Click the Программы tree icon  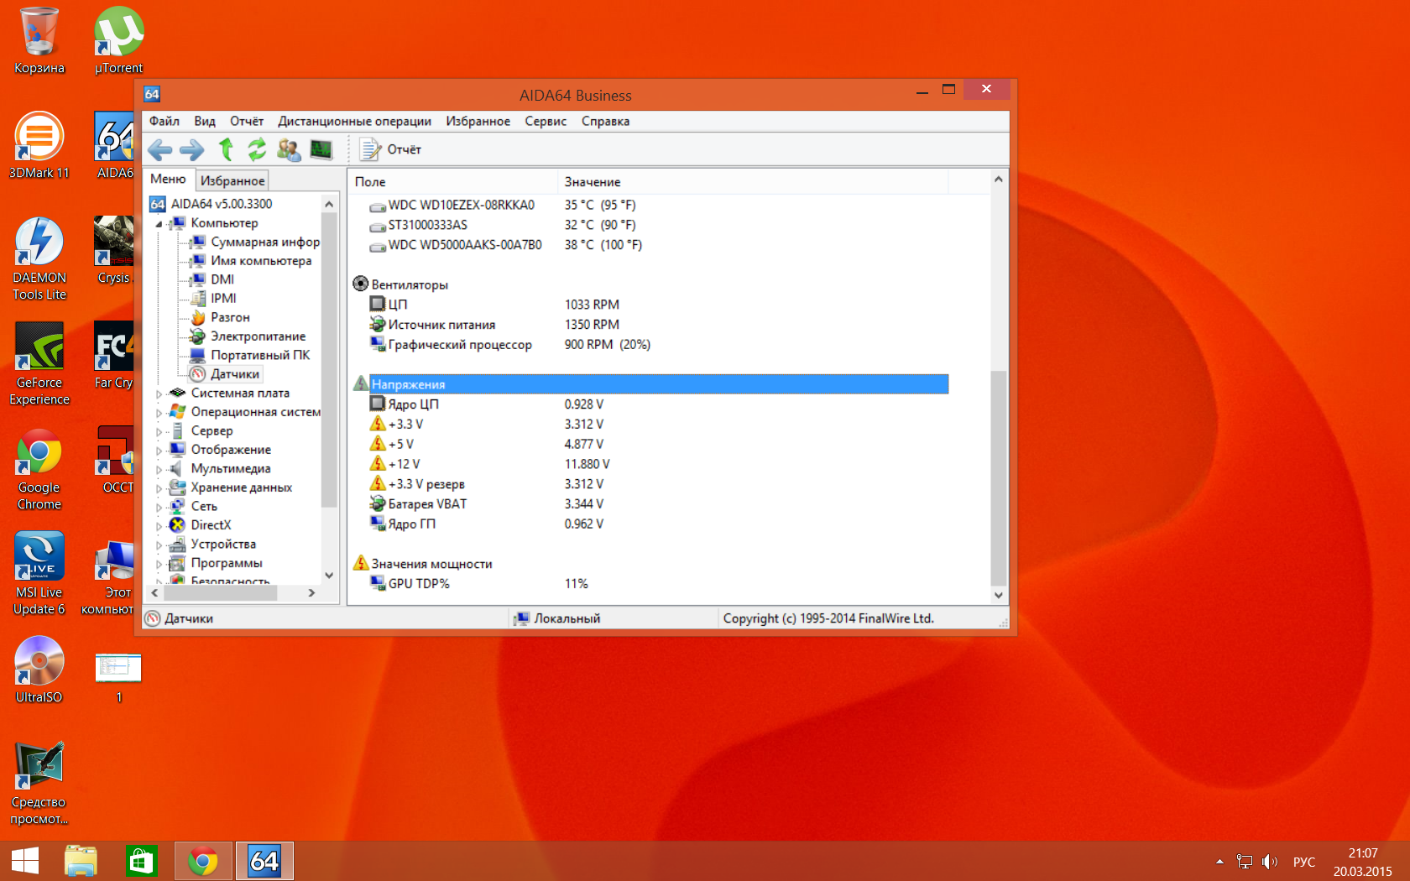click(177, 563)
